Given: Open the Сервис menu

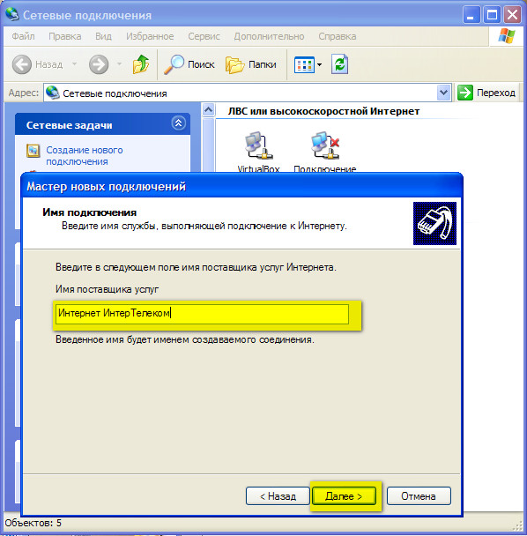Looking at the screenshot, I should [x=204, y=36].
